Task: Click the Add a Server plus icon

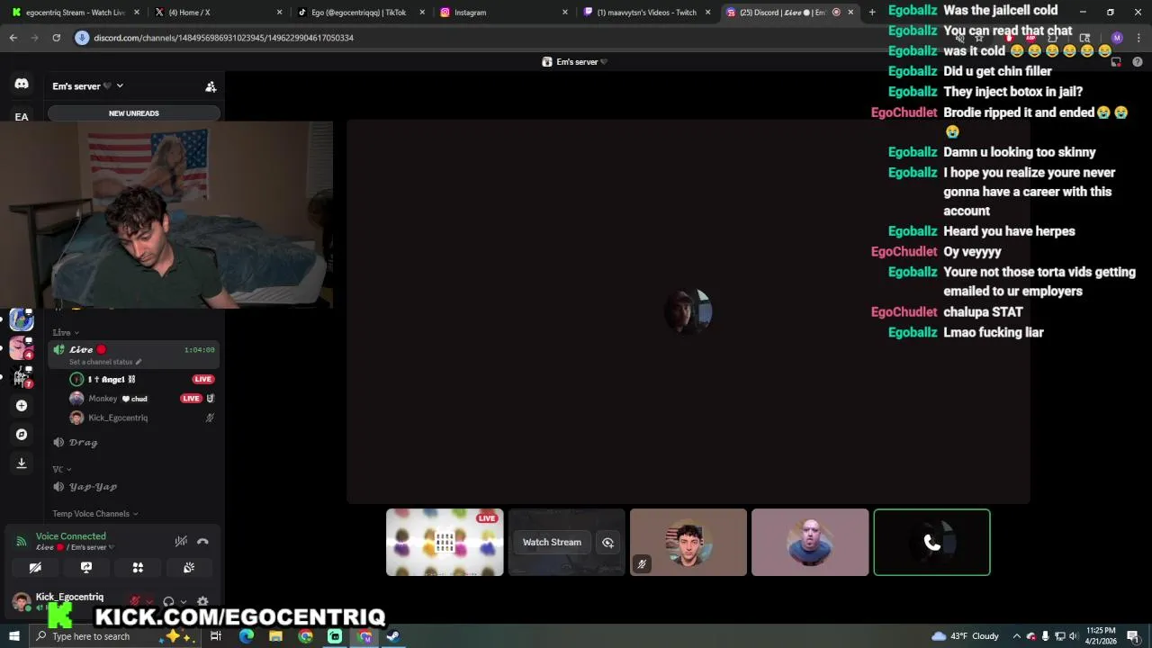Action: click(x=22, y=406)
